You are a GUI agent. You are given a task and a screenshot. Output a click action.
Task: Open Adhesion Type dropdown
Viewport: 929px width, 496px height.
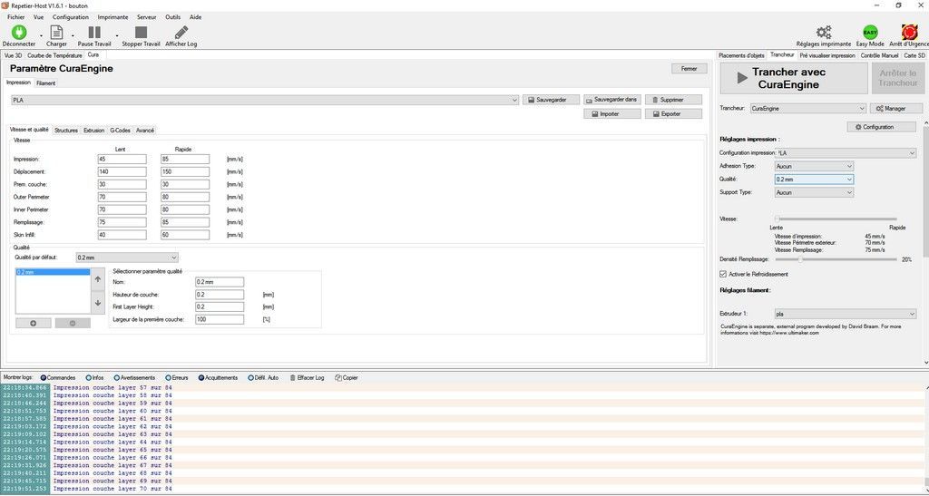814,166
